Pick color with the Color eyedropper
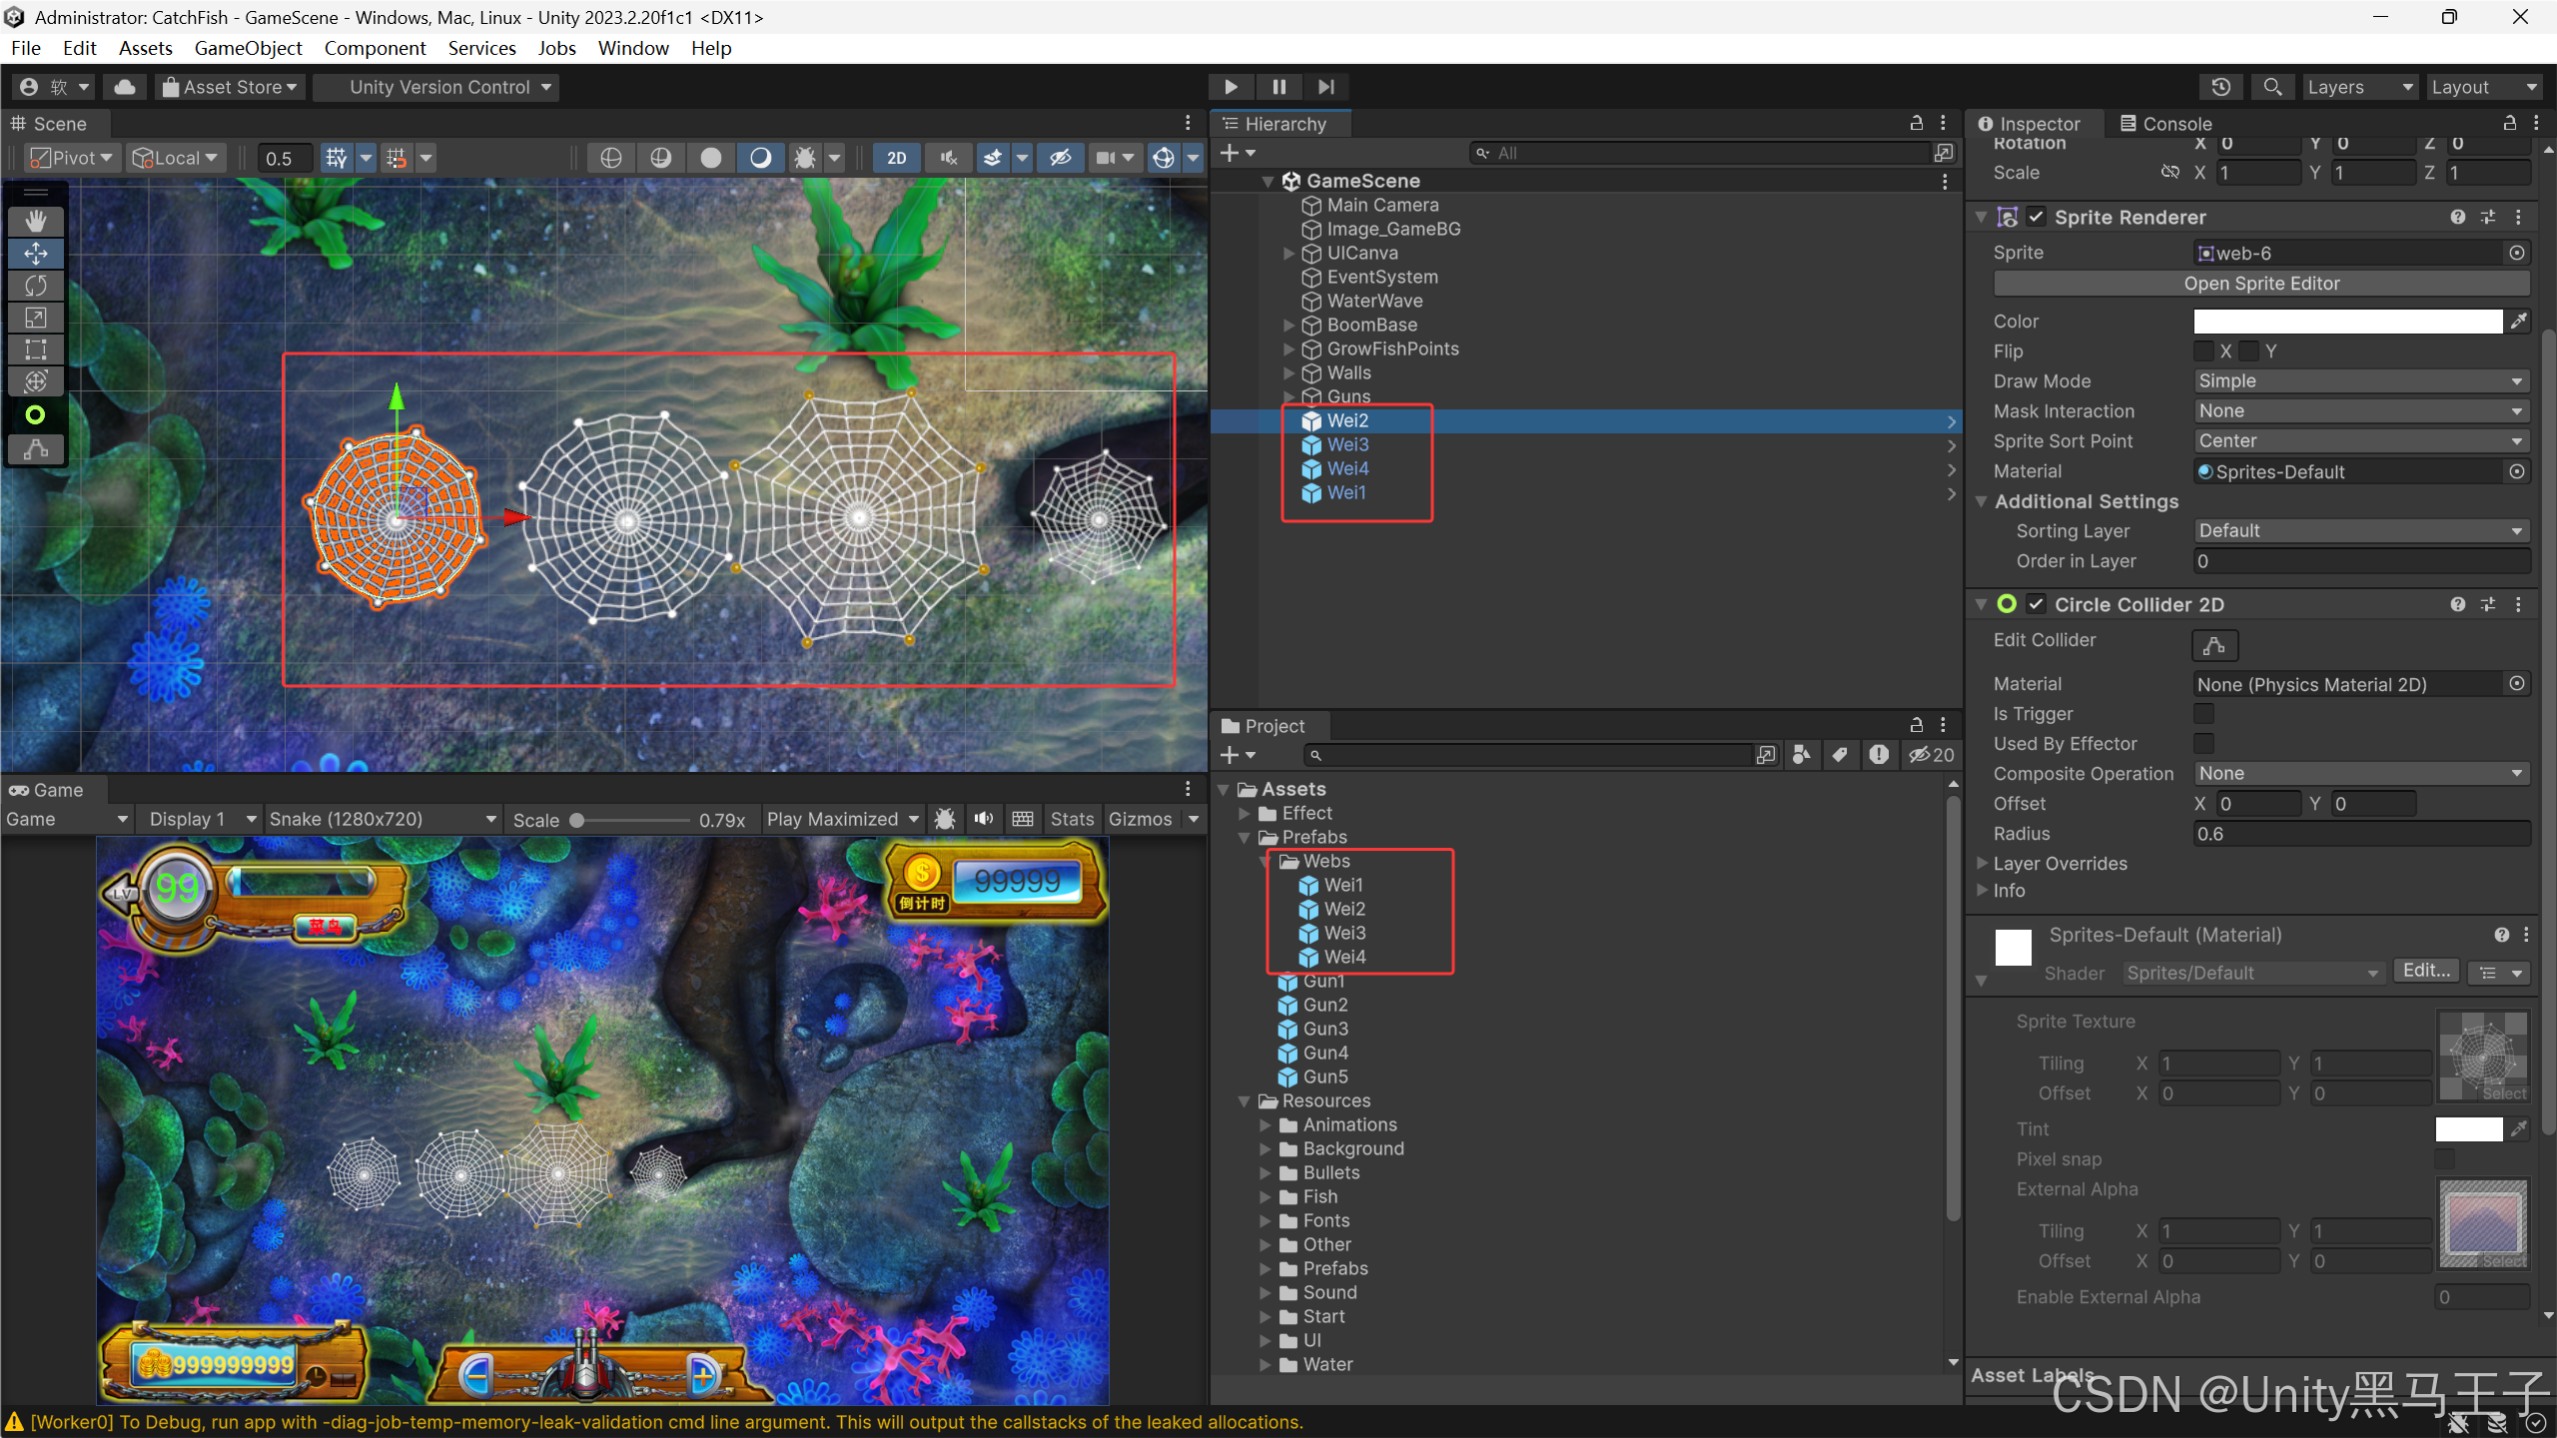Image resolution: width=2557 pixels, height=1438 pixels. pyautogui.click(x=2519, y=322)
